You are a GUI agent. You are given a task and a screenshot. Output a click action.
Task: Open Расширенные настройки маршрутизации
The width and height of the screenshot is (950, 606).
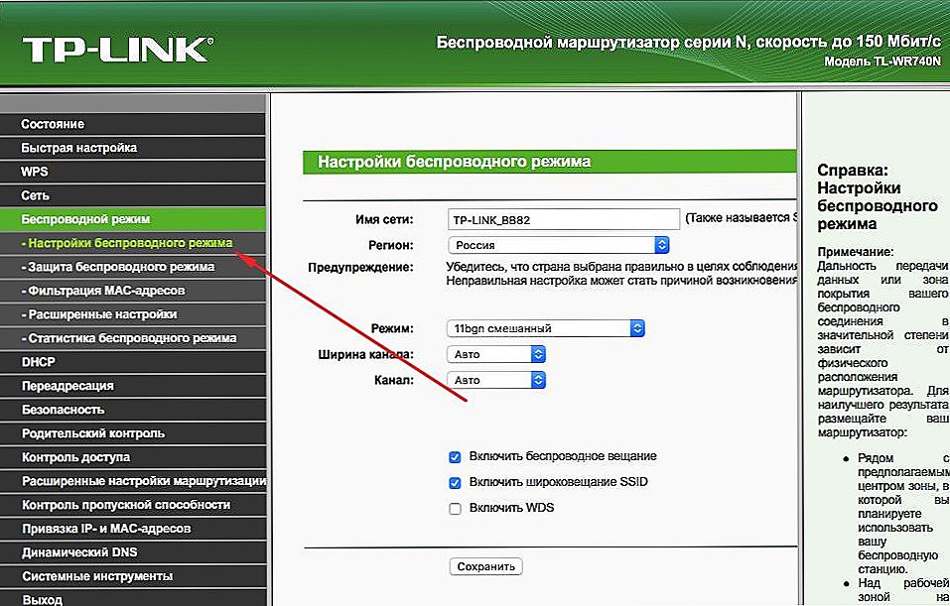pos(133,481)
